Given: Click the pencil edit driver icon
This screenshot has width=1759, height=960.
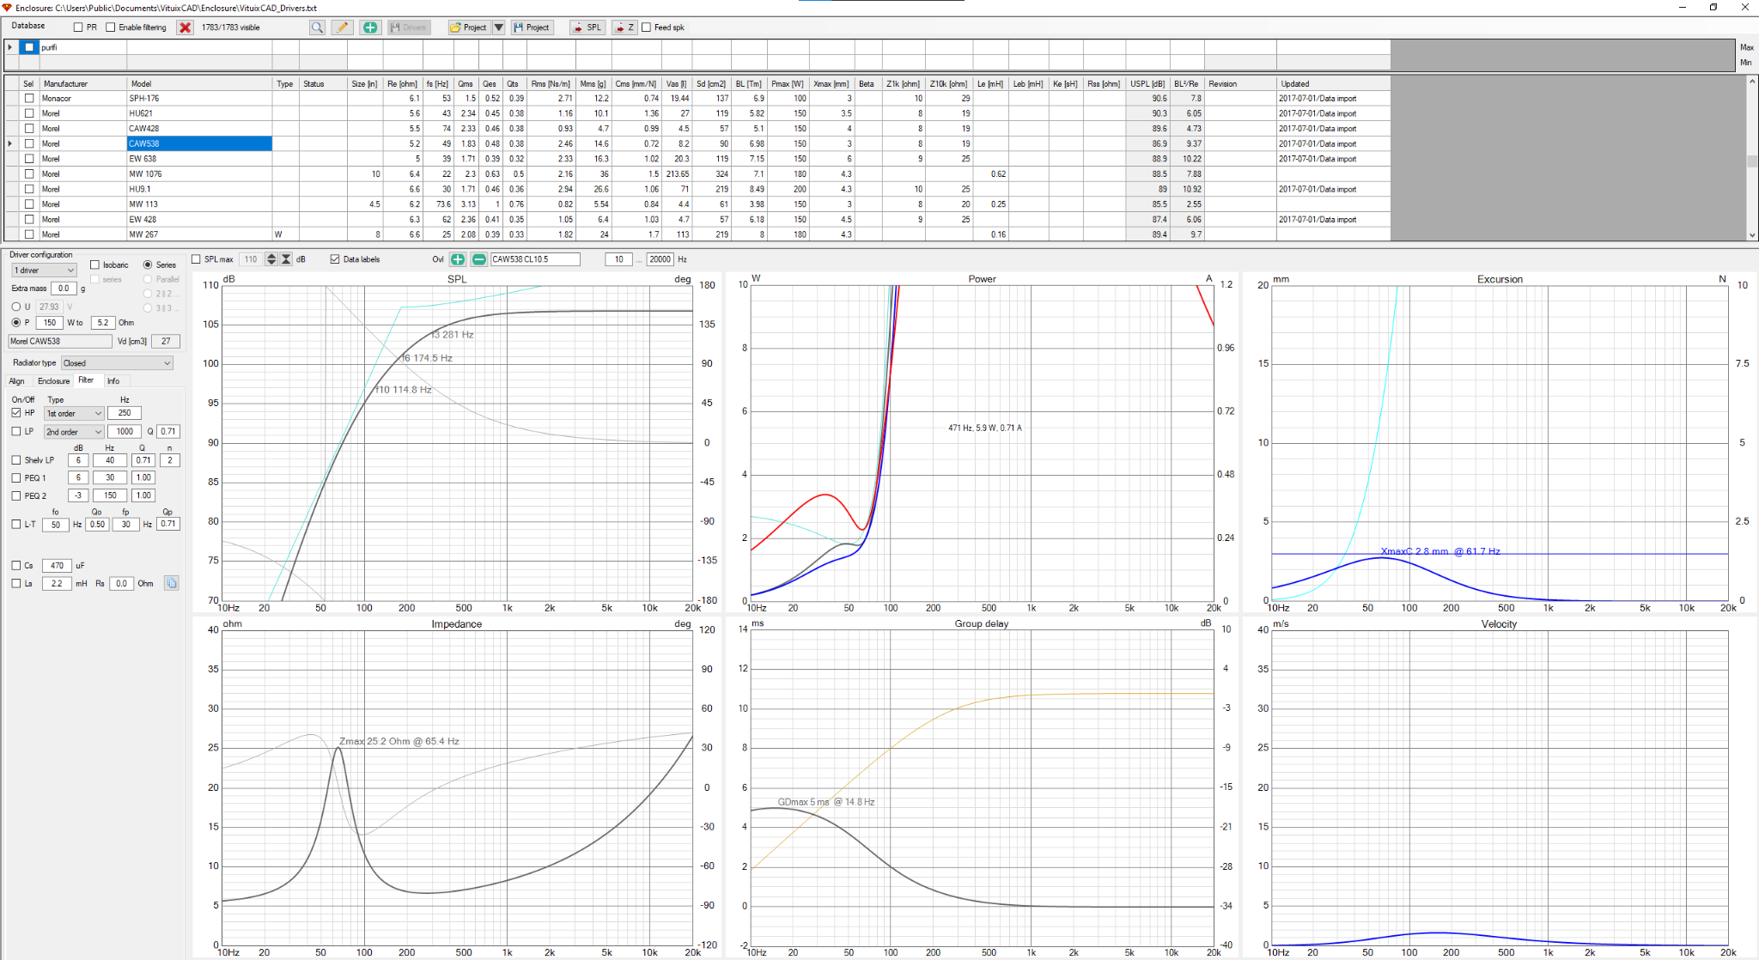Looking at the screenshot, I should [x=342, y=27].
